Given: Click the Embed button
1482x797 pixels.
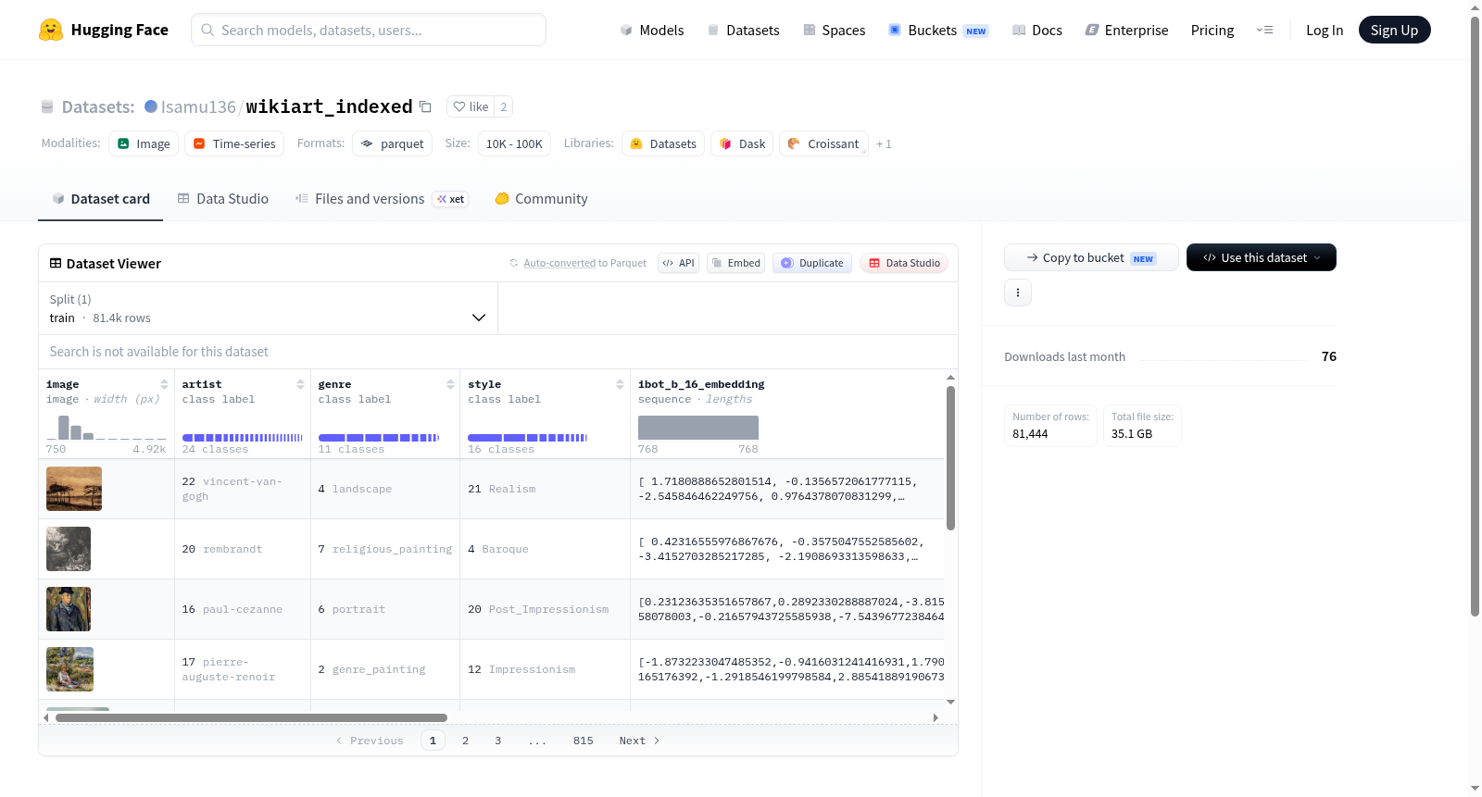Looking at the screenshot, I should [x=735, y=263].
